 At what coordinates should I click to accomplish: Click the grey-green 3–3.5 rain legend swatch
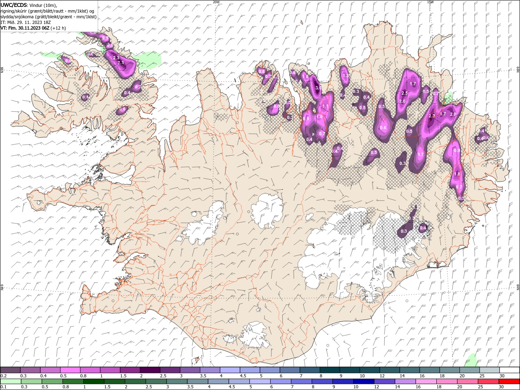click(x=177, y=381)
